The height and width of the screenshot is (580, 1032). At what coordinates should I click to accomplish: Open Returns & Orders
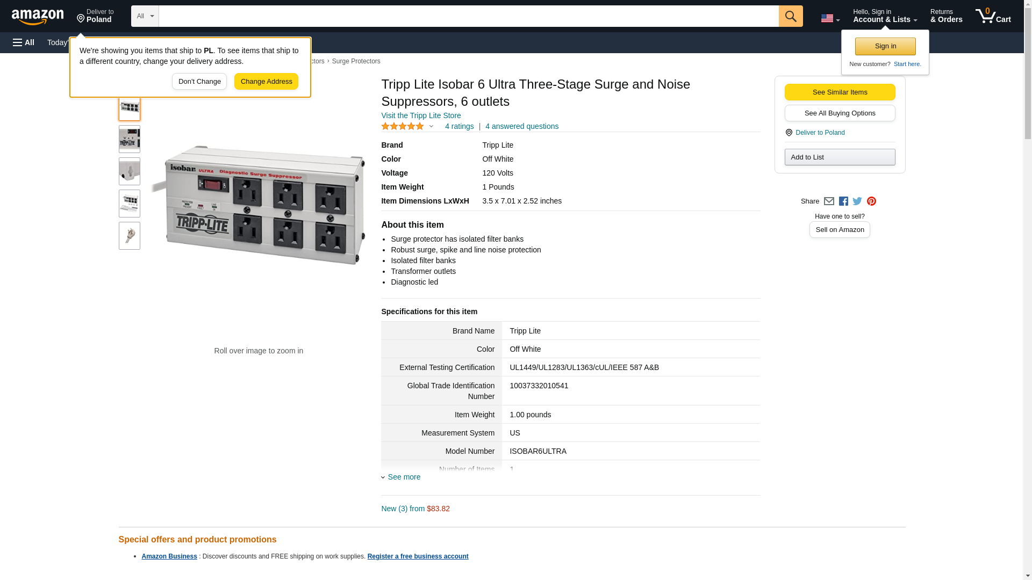coord(946,16)
